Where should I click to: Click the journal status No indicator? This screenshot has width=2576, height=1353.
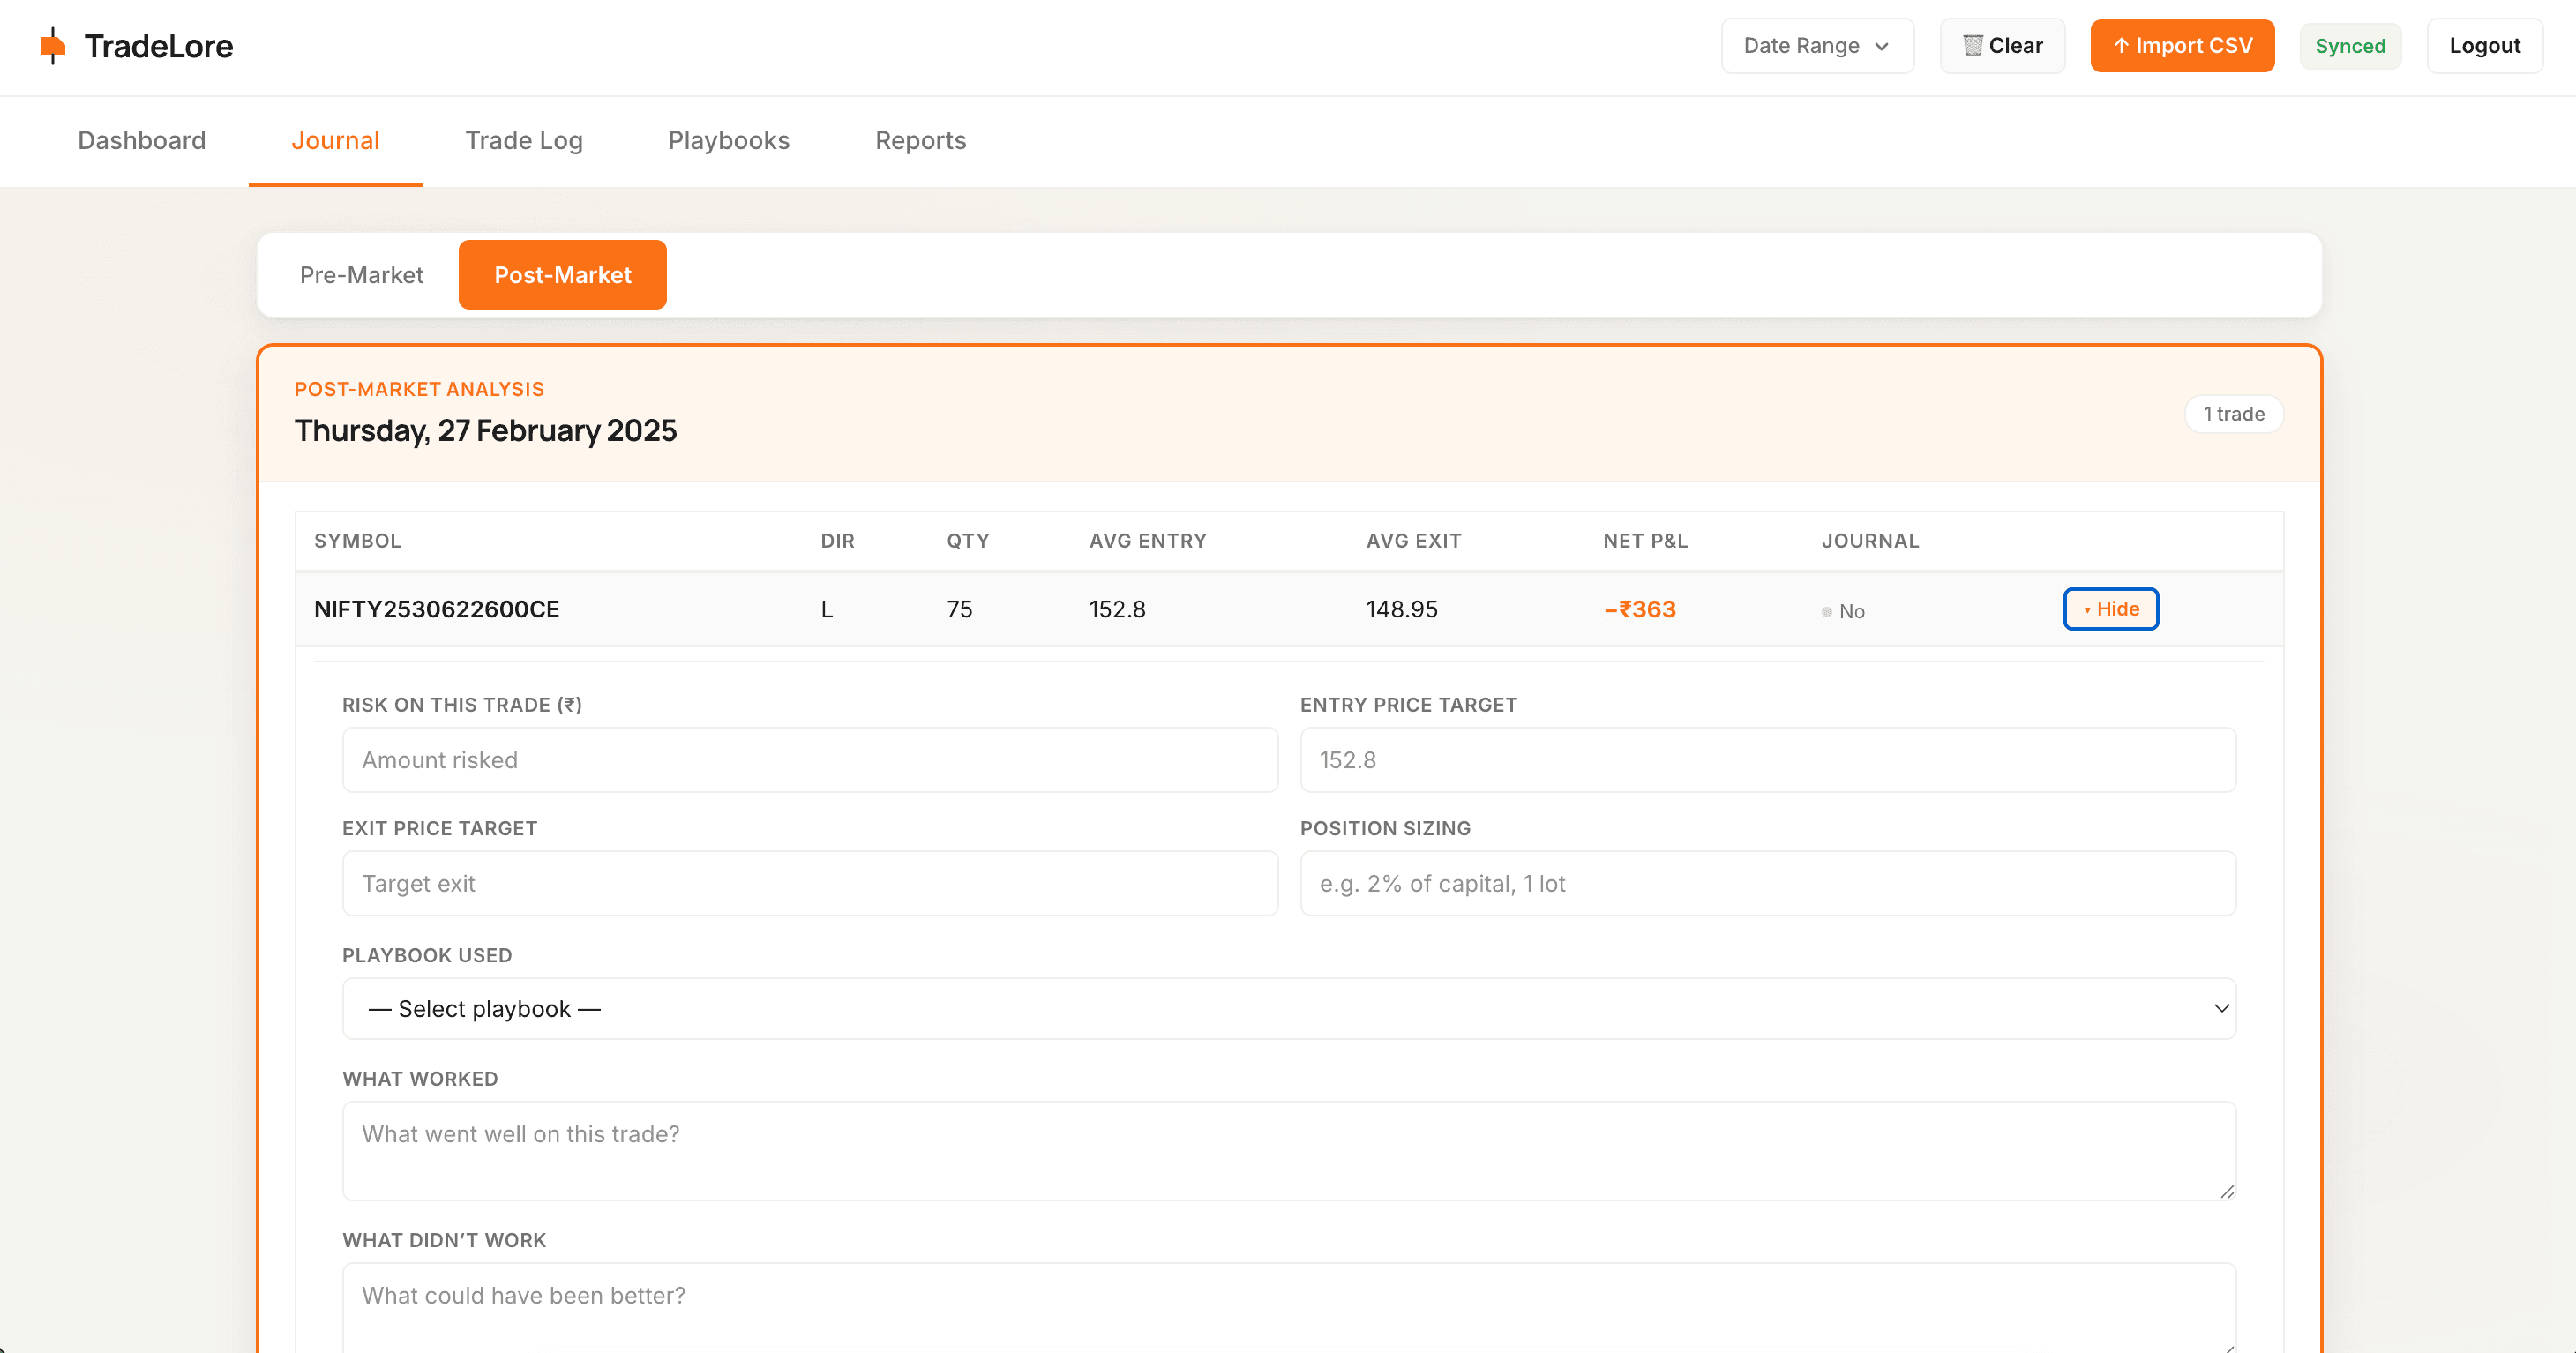[x=1843, y=611]
